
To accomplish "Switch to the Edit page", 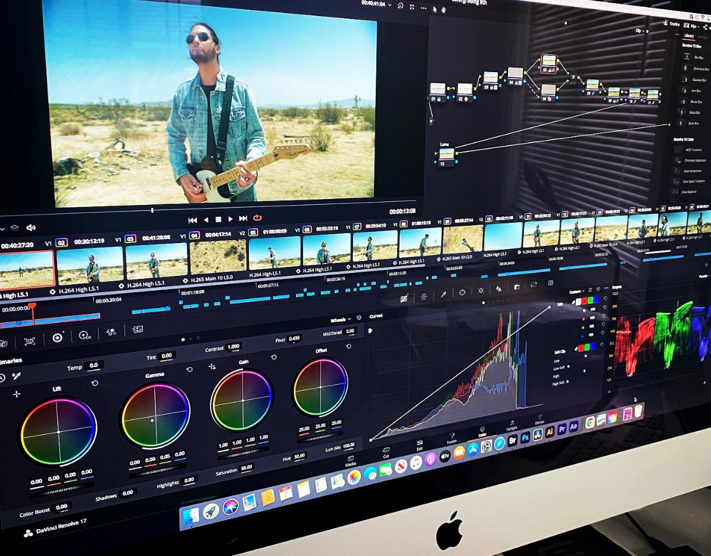I will point(419,445).
